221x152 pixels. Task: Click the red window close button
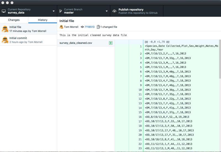3,3
